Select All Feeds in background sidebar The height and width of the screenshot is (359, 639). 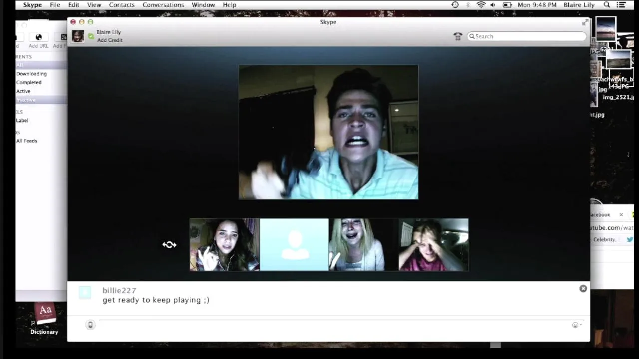coord(27,141)
